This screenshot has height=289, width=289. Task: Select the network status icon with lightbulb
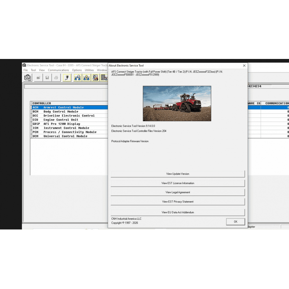coord(86,77)
